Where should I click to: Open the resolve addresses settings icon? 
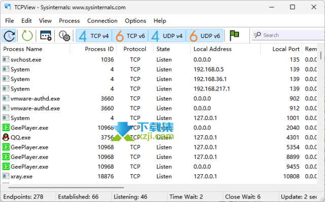click(x=46, y=36)
